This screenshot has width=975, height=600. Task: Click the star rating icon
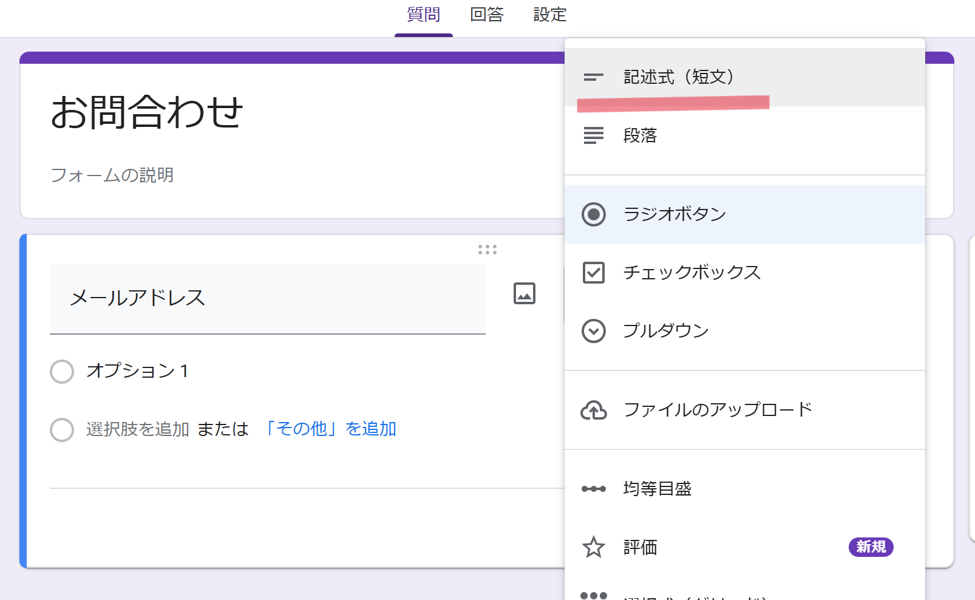point(594,547)
